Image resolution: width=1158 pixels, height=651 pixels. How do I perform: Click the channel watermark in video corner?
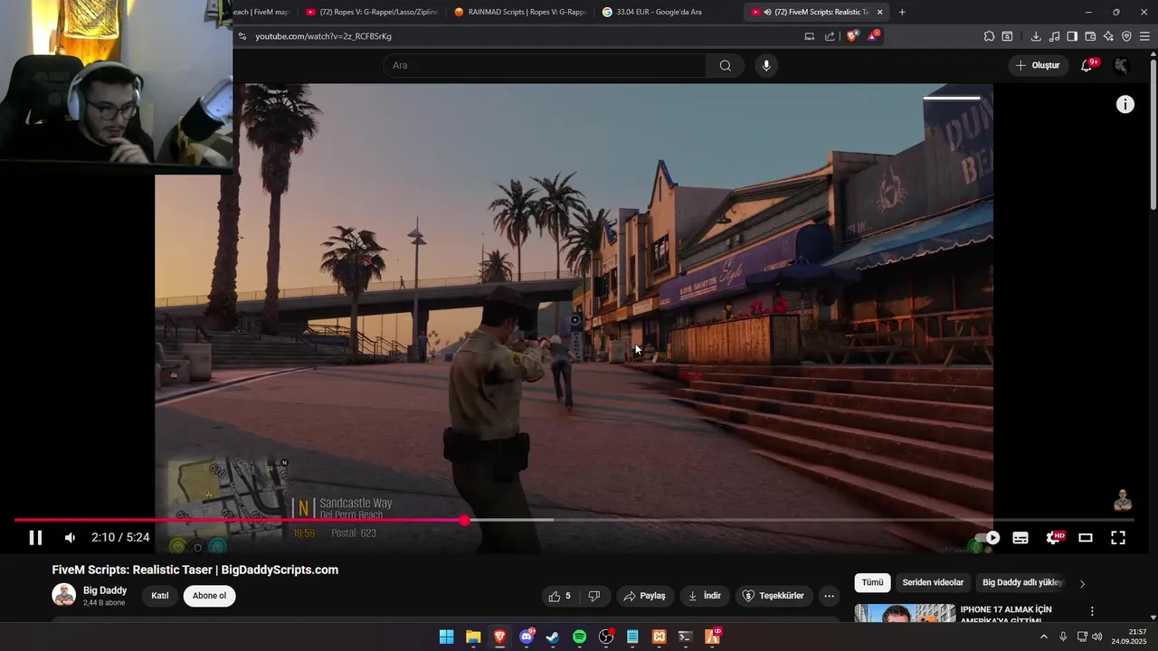point(1123,500)
